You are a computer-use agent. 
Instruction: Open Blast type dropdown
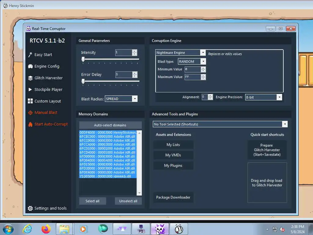coord(203,61)
